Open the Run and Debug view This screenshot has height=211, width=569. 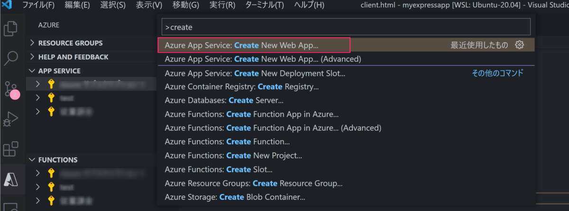point(10,119)
